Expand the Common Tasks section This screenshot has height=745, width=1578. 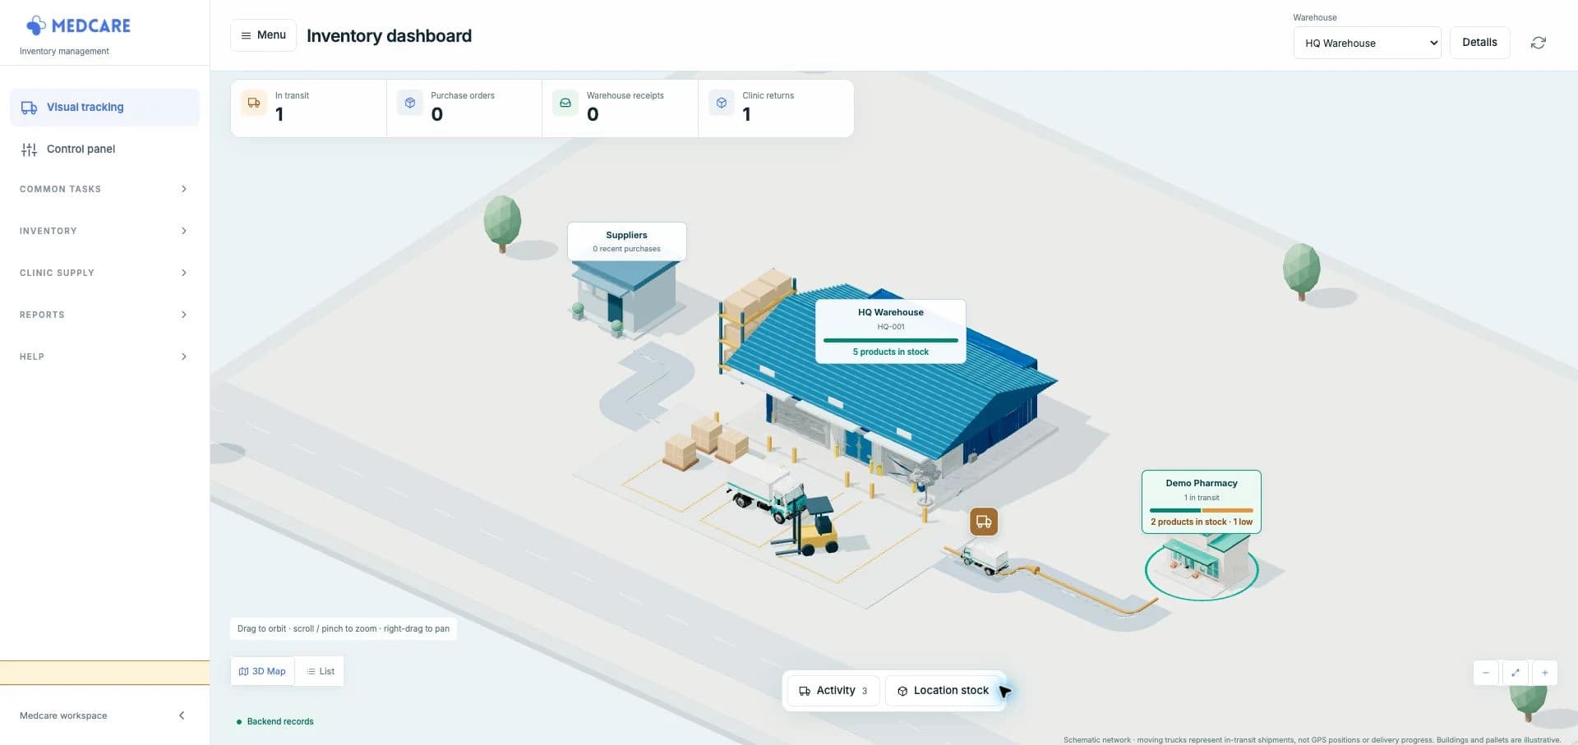[104, 189]
